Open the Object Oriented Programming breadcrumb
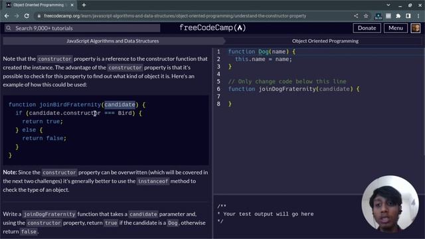Image resolution: width=425 pixels, height=239 pixels. 325,41
